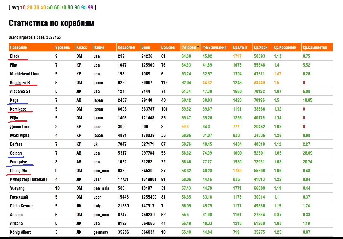Click average planes value 28.69
This screenshot has height=239, width=343.
coord(307,153)
